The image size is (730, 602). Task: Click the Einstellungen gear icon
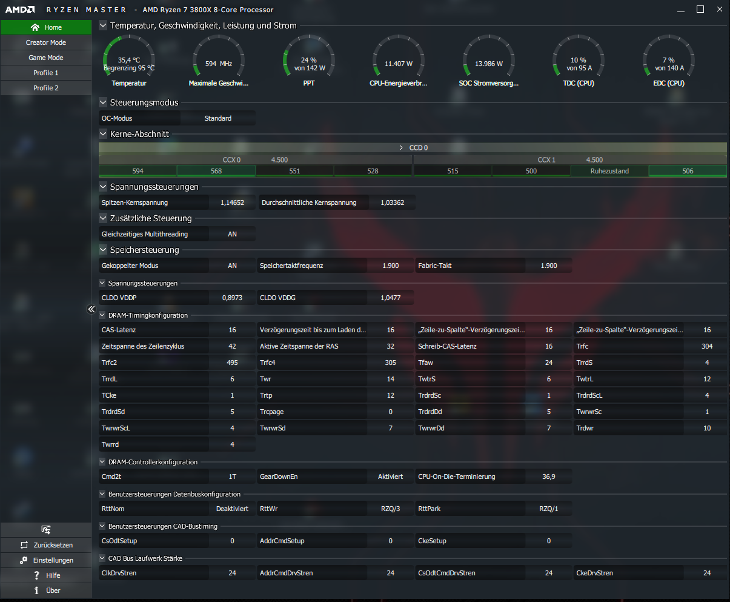tap(23, 560)
